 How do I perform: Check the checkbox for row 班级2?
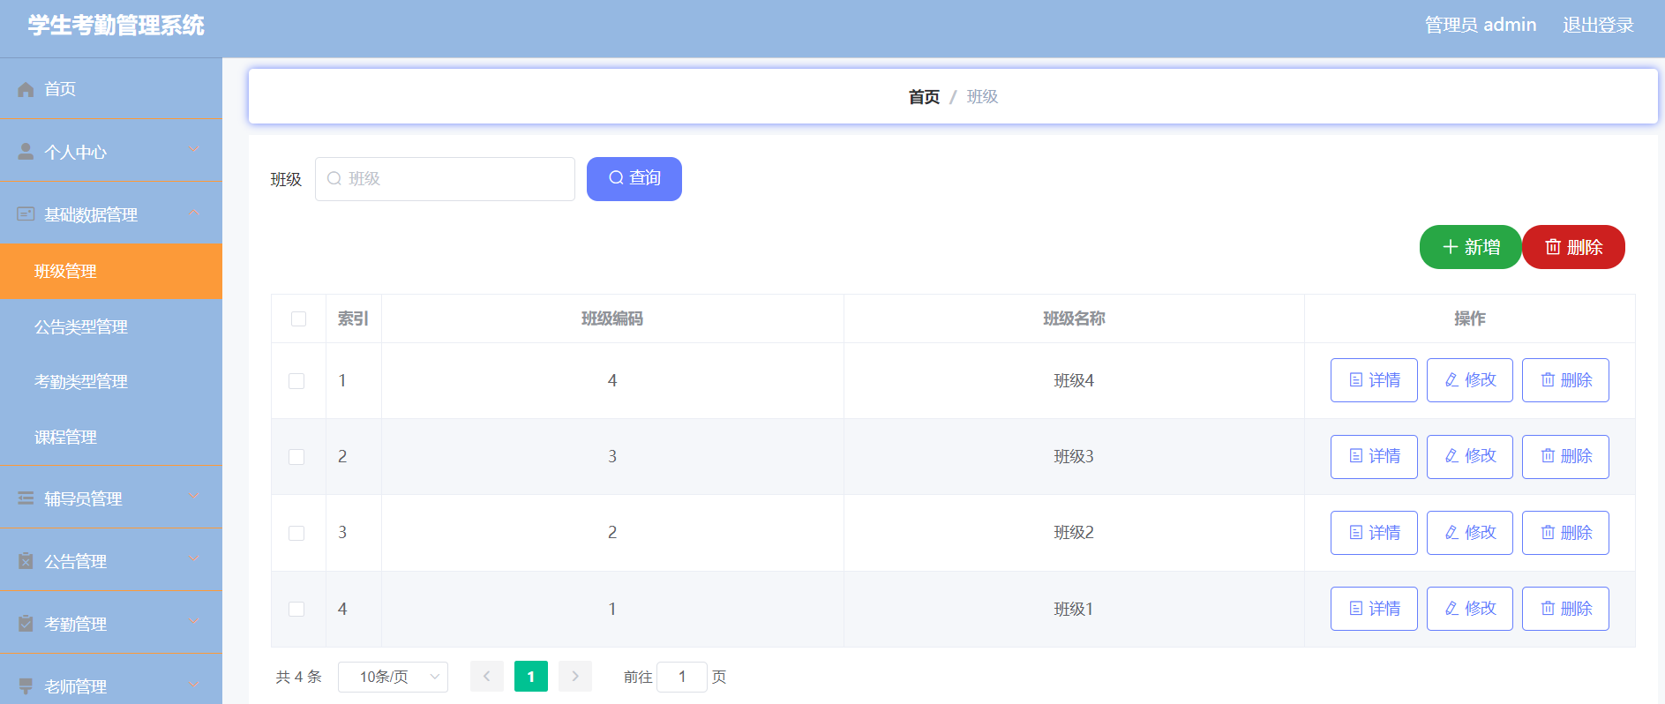pyautogui.click(x=296, y=534)
